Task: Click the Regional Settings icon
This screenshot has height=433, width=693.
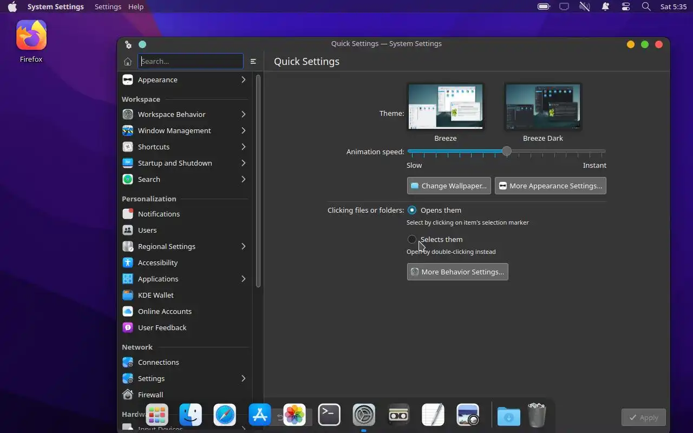Action: [128, 246]
